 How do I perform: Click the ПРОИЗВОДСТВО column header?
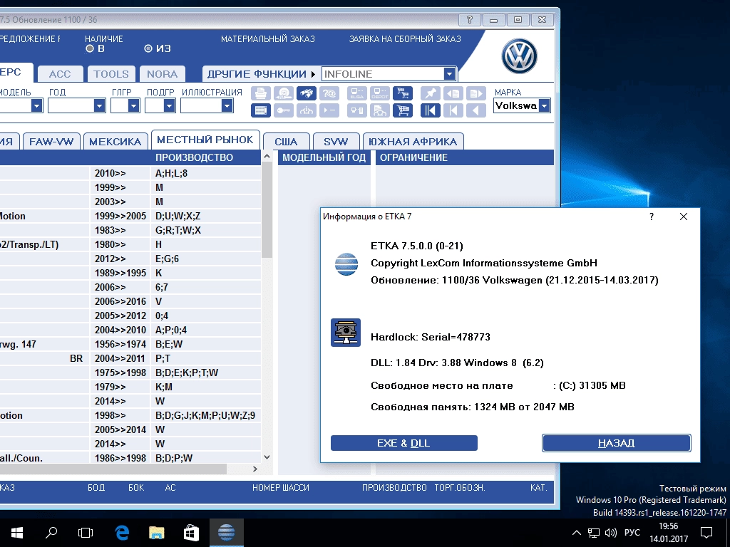[194, 157]
